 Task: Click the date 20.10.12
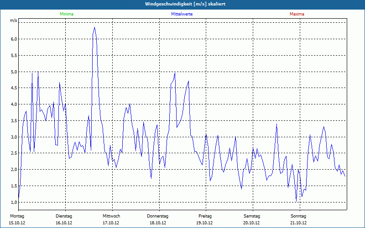click(x=251, y=223)
